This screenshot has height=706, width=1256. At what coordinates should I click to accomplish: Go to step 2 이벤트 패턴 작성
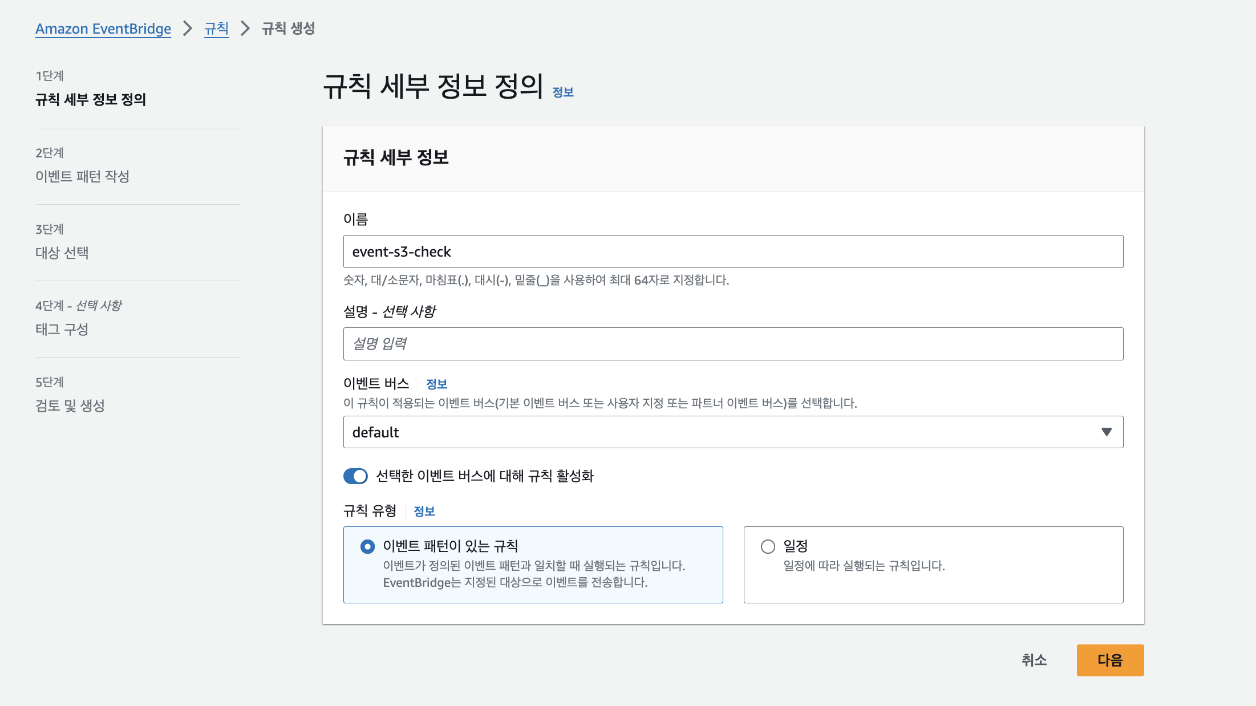(x=83, y=176)
